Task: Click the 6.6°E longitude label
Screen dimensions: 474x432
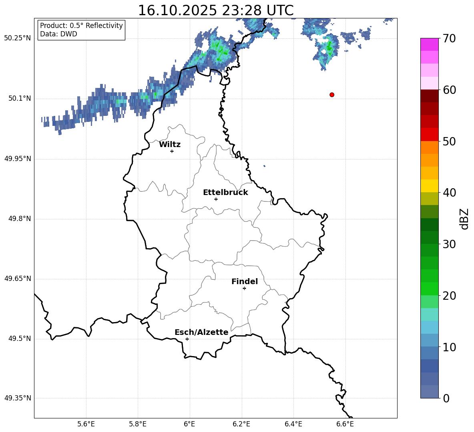Action: 345,424
